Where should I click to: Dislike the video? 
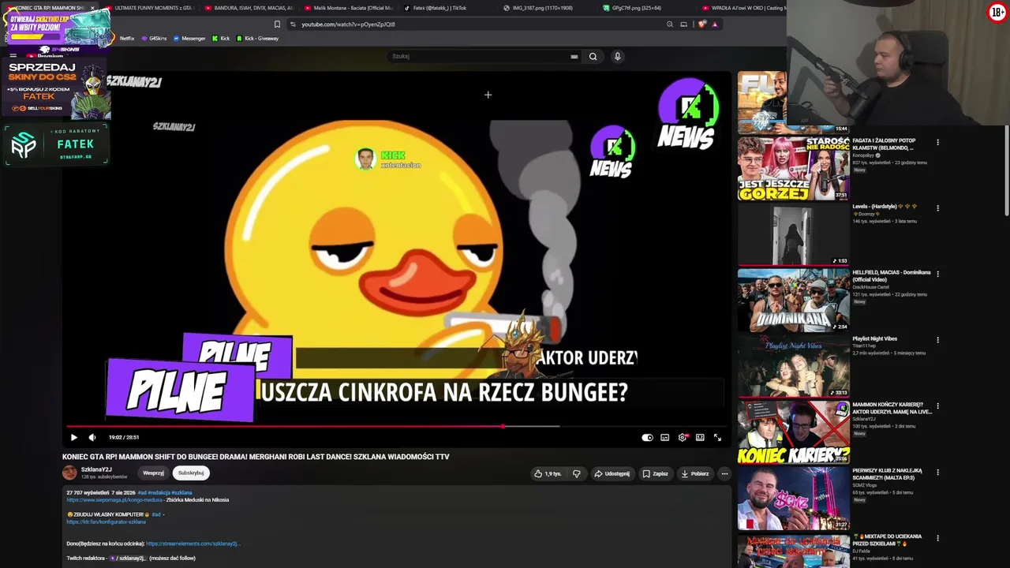tap(577, 473)
